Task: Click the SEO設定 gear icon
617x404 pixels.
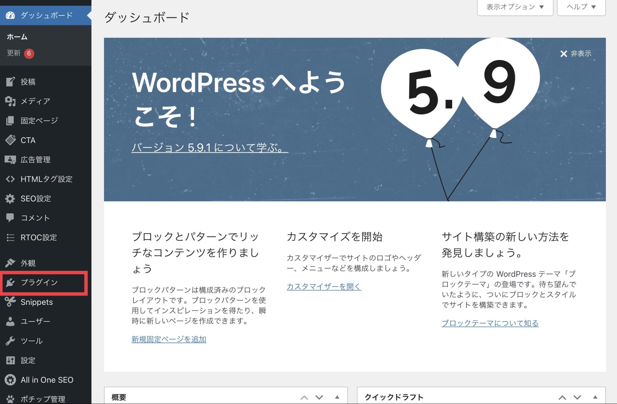Action: point(10,199)
